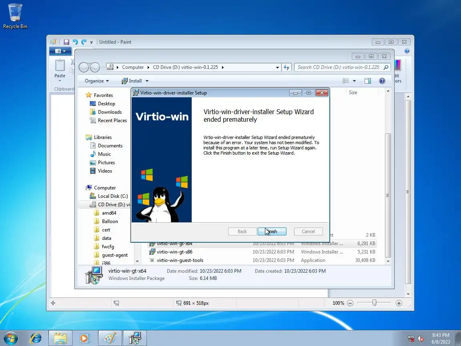Image resolution: width=461 pixels, height=346 pixels.
Task: Click the Redo arrow in Paint
Action: tap(84, 42)
